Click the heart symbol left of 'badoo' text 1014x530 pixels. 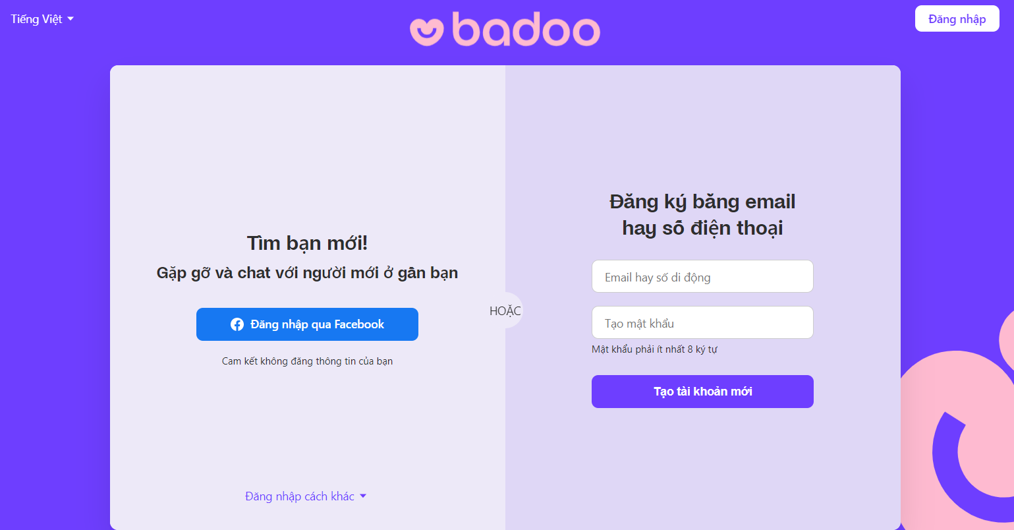[x=428, y=30]
